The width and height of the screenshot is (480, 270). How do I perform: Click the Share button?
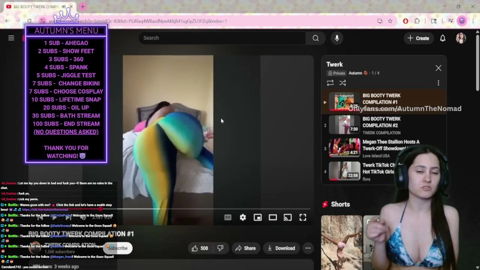click(x=245, y=248)
